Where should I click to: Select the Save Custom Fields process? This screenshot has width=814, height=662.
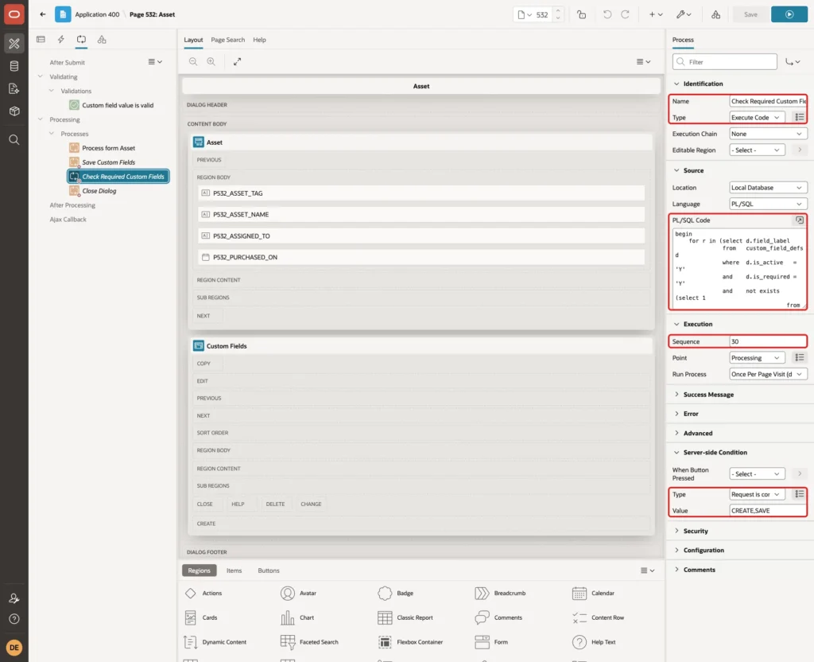108,162
